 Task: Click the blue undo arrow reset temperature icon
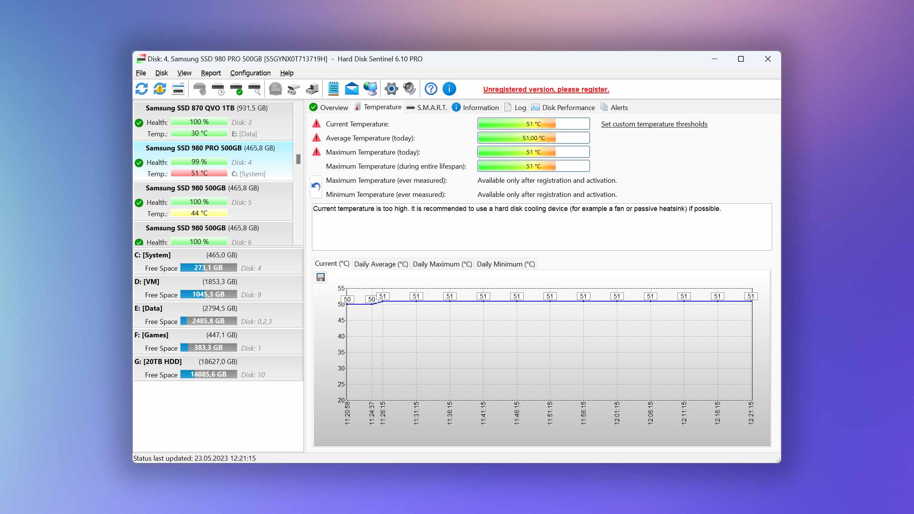(x=316, y=187)
